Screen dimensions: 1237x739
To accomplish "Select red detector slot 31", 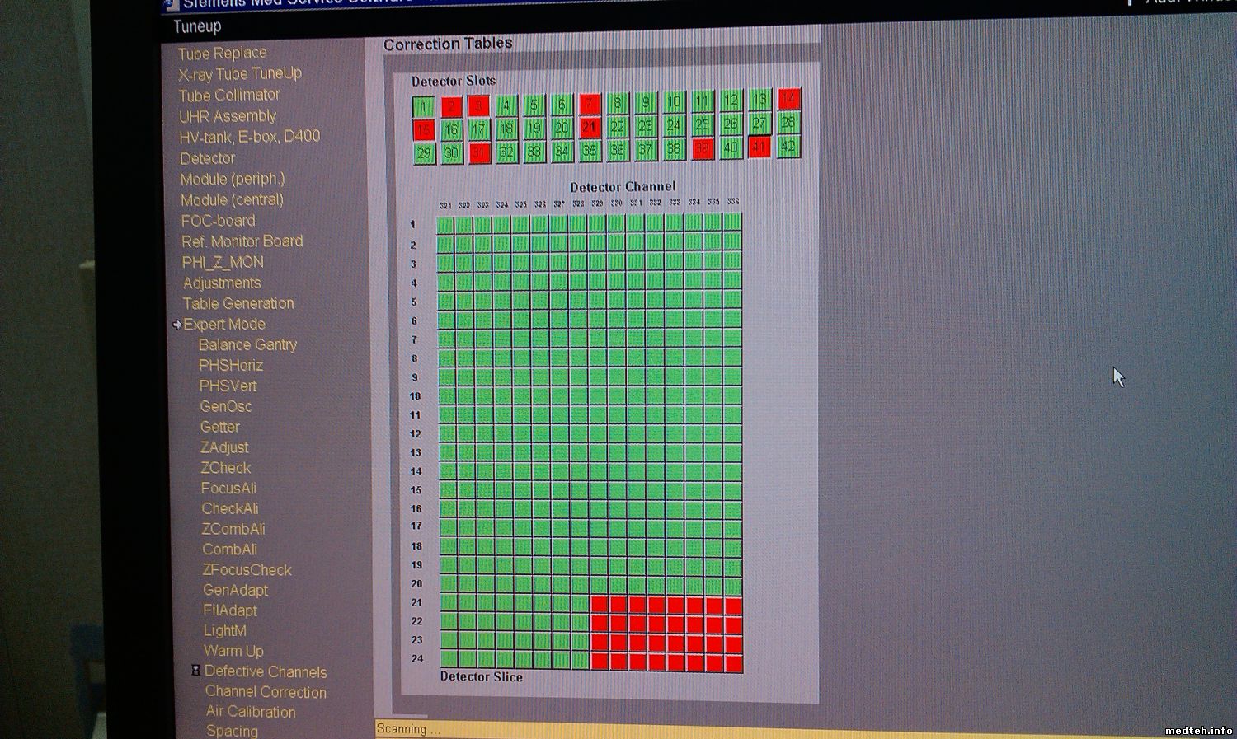I will (x=478, y=153).
